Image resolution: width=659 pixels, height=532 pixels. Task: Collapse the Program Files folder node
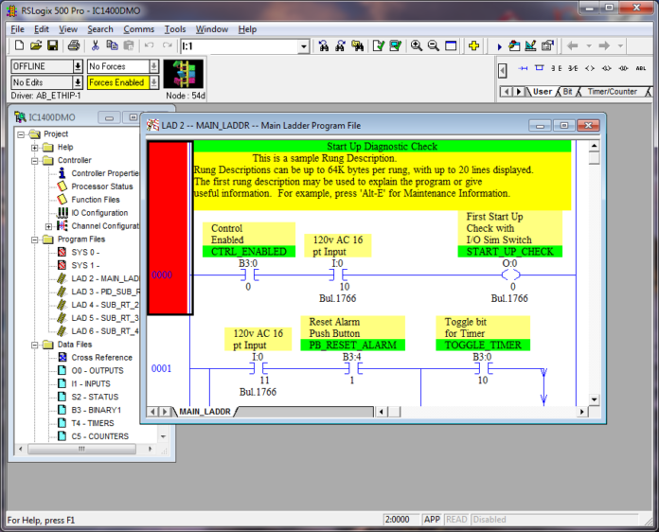pos(34,239)
